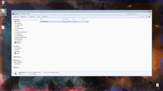Click the MPQ file icon in details pane
The width and height of the screenshot is (163, 91).
point(15,74)
